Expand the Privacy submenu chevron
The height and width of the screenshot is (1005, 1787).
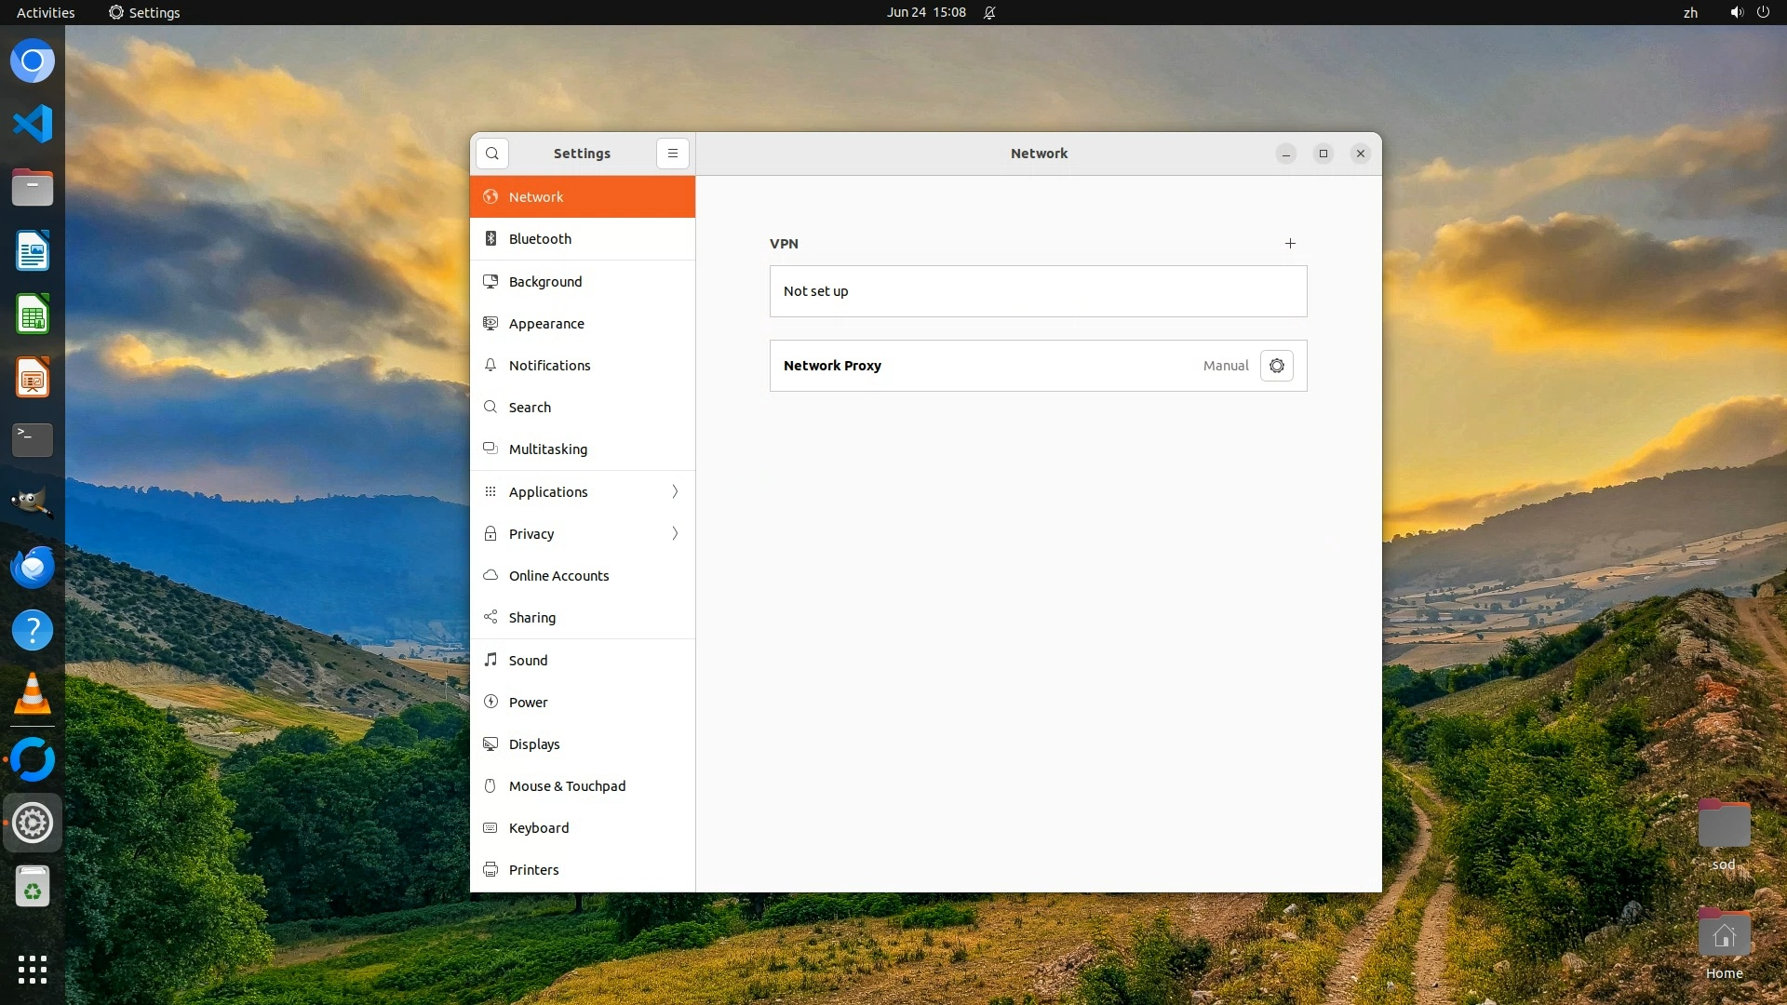coord(675,533)
